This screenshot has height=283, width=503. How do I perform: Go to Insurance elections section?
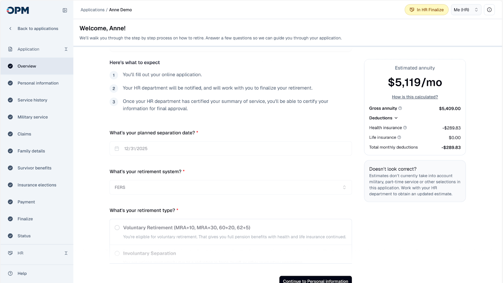pyautogui.click(x=37, y=185)
